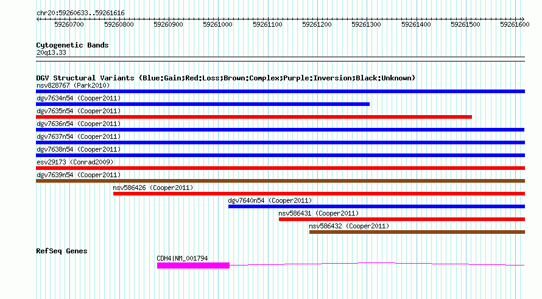Select the magenta CDH4 exon block

[193, 266]
